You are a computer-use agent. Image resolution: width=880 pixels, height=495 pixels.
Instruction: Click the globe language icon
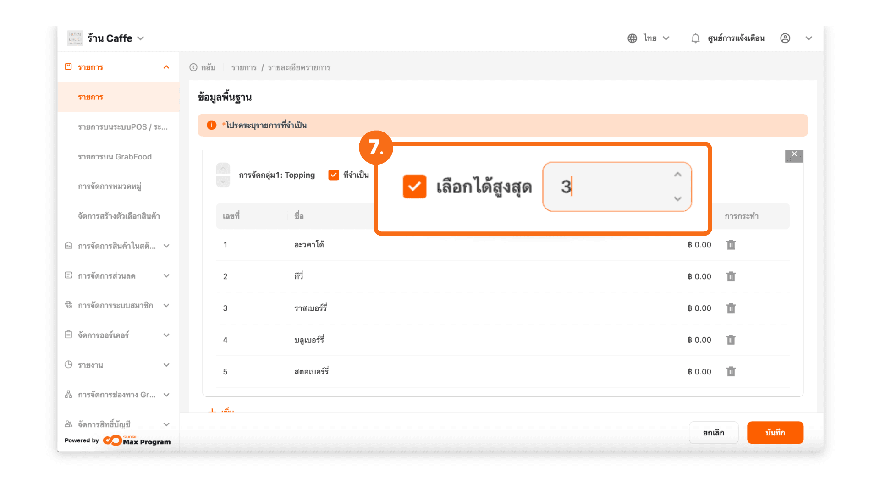(632, 38)
